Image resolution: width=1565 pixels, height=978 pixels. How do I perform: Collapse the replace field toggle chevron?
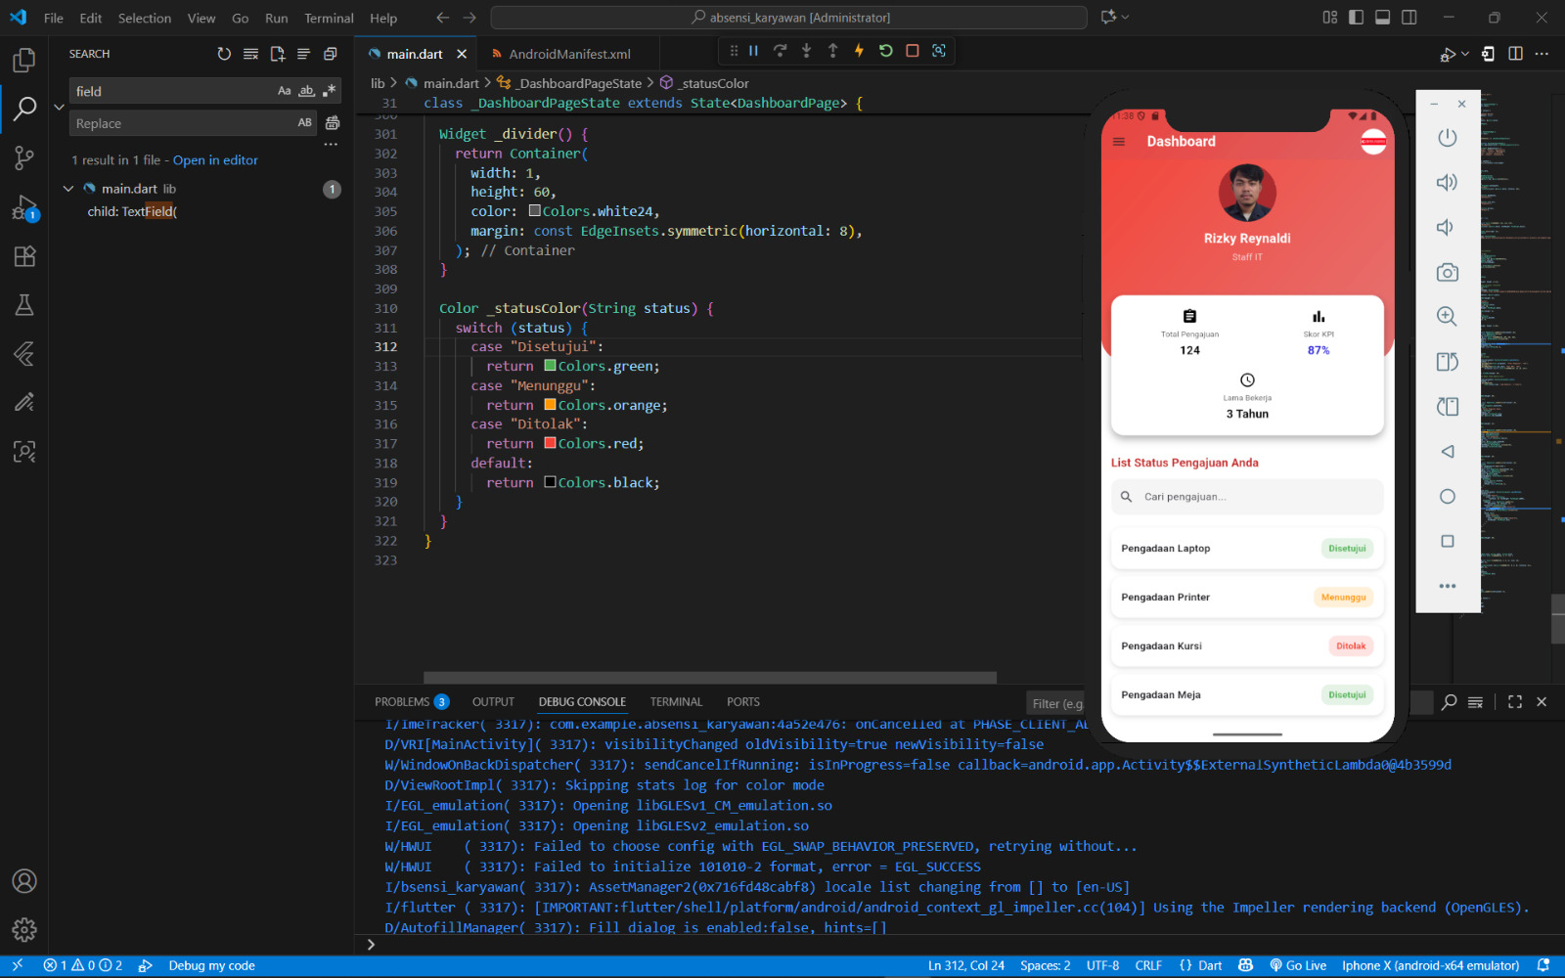[59, 108]
